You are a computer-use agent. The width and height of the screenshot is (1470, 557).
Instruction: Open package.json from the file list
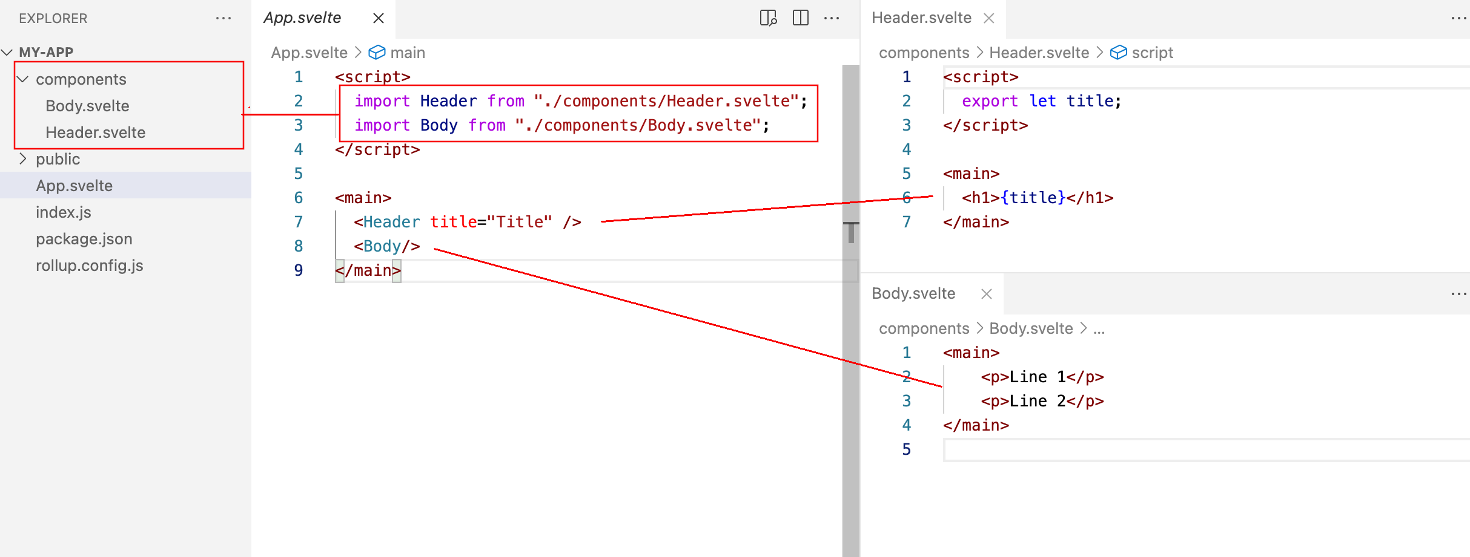pos(84,239)
